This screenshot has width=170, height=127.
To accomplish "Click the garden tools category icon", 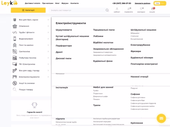I will (x=15, y=71).
